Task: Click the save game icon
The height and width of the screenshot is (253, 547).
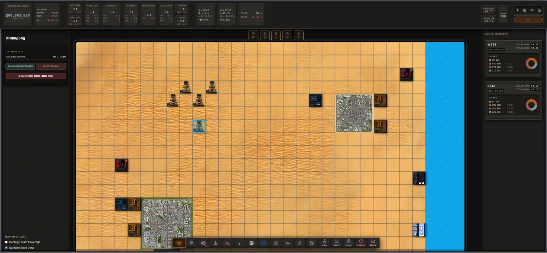Action: (525, 10)
